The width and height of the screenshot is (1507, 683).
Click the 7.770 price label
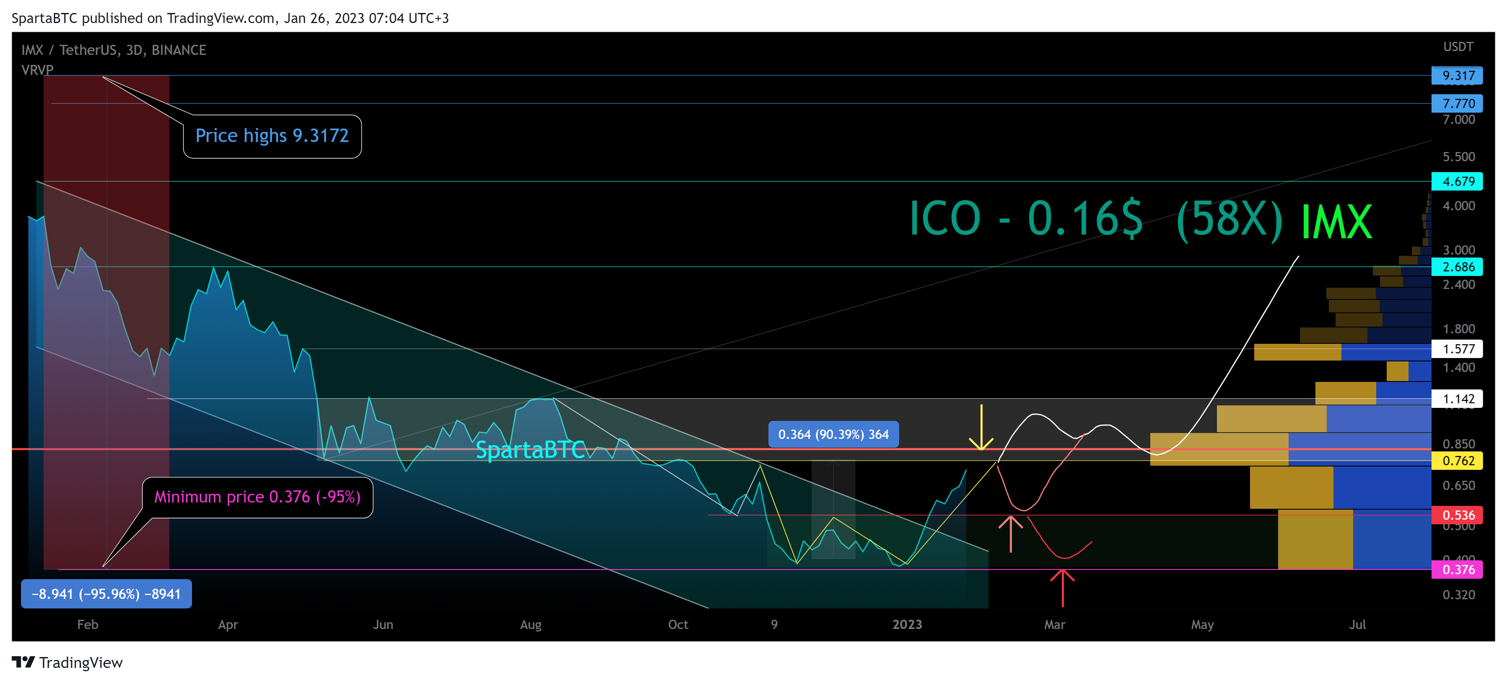1457,103
